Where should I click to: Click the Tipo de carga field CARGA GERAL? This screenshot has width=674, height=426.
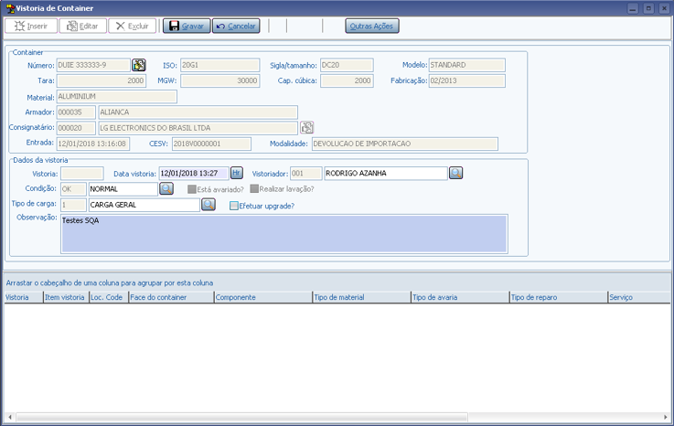pyautogui.click(x=144, y=205)
